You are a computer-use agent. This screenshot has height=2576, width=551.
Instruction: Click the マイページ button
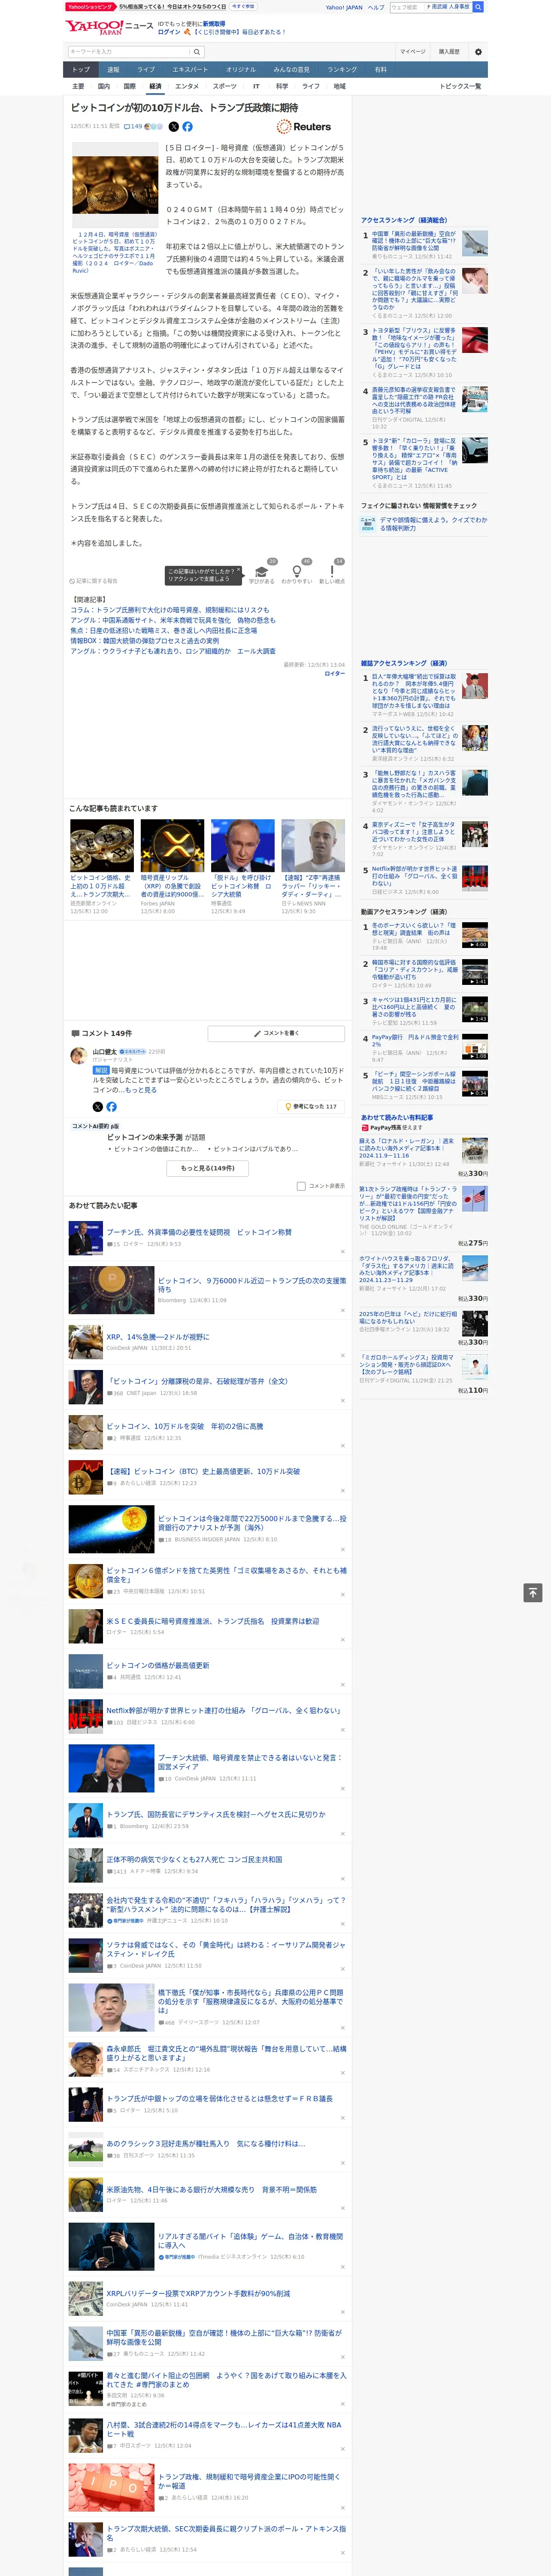click(x=413, y=52)
